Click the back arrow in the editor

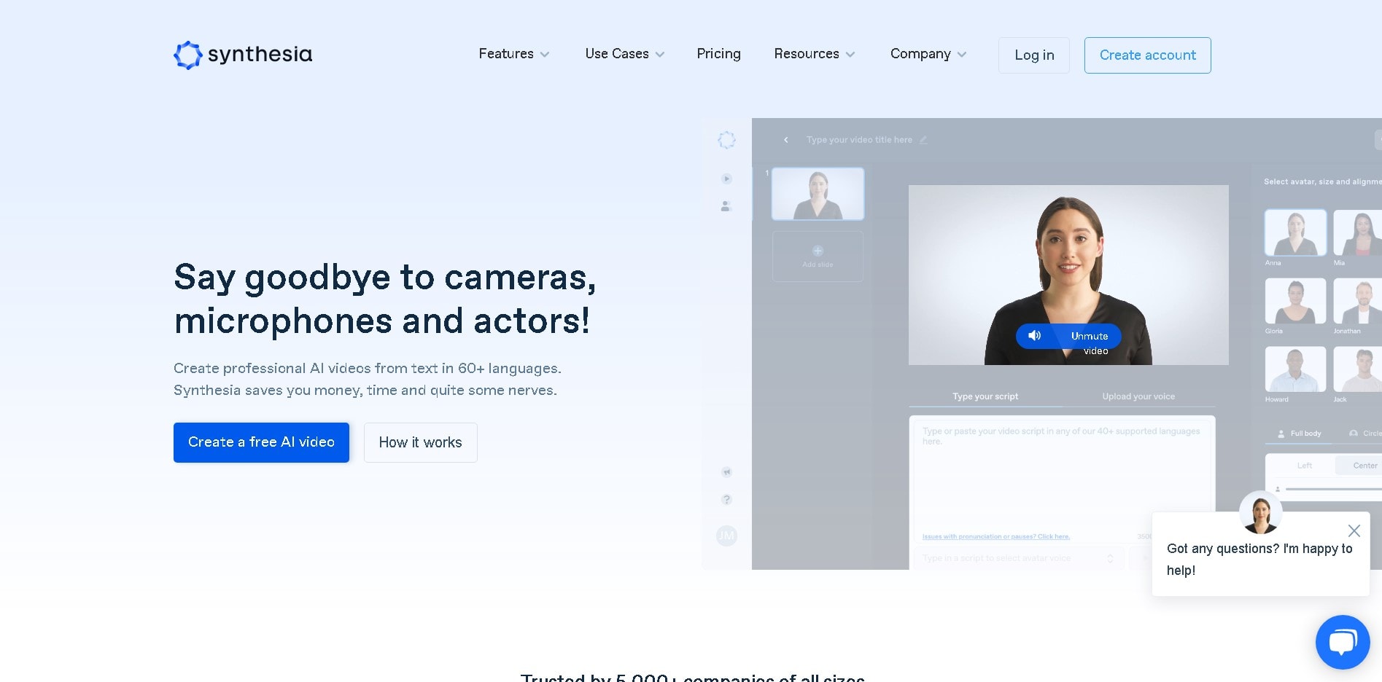pos(785,140)
